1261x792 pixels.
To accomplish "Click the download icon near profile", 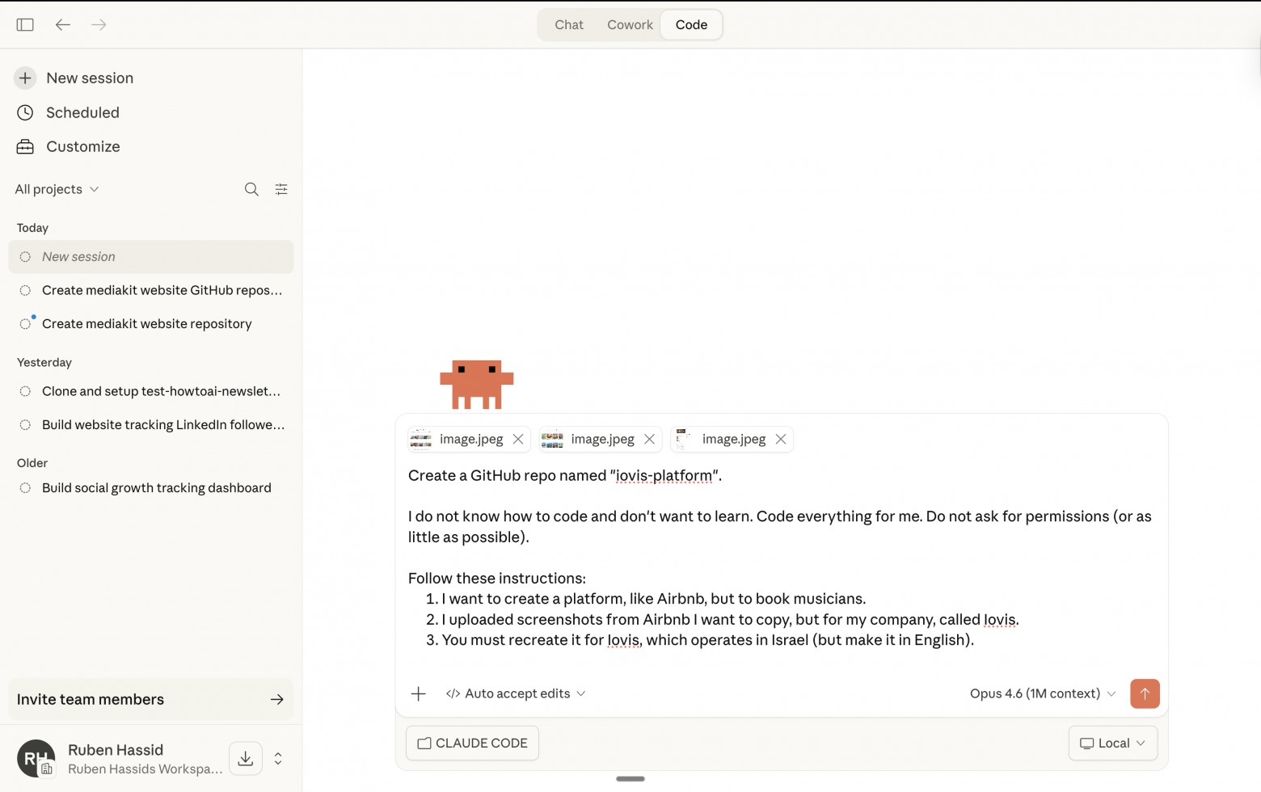I will (x=246, y=758).
